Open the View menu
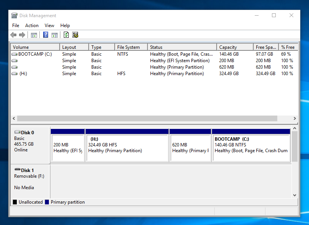Image resolution: width=309 pixels, height=225 pixels. (49, 26)
